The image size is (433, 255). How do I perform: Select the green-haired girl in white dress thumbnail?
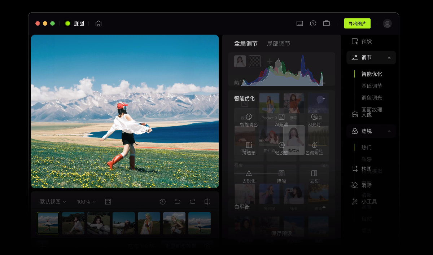(x=149, y=223)
